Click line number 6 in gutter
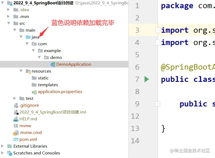This screenshot has height=158, width=215. pyautogui.click(x=137, y=67)
